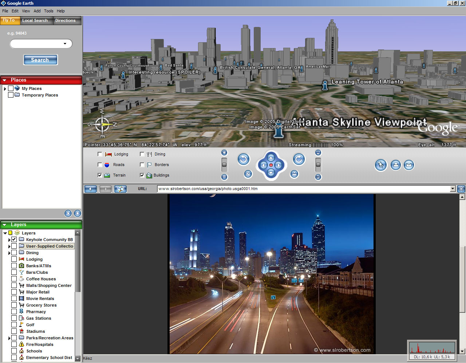Tilt view up using top tilt icon
The height and width of the screenshot is (363, 466).
318,153
